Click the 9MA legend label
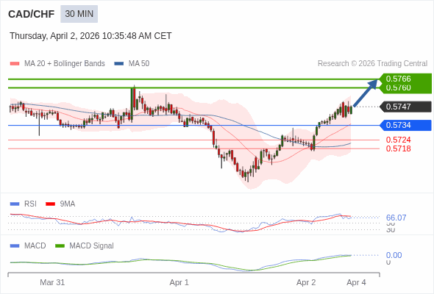Image resolution: width=434 pixels, height=294 pixels. coord(68,204)
